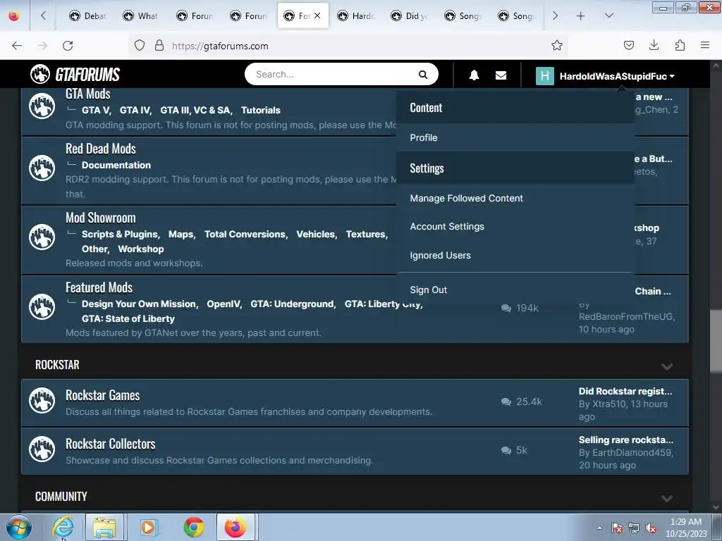The image size is (722, 541).
Task: Open the Red Dead Mods forum
Action: pyautogui.click(x=101, y=149)
